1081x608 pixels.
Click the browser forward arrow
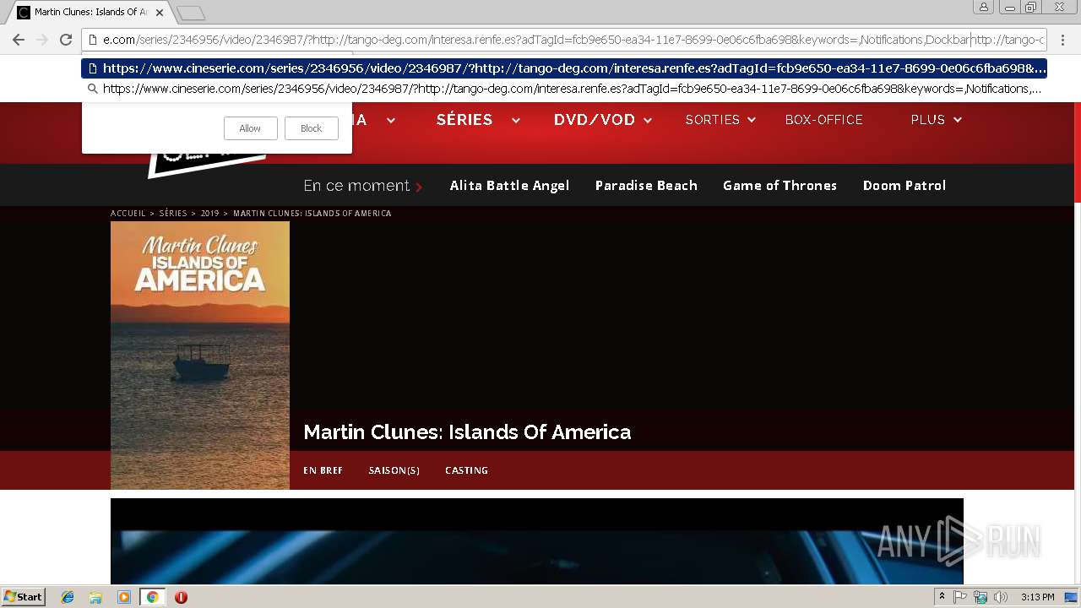[41, 40]
